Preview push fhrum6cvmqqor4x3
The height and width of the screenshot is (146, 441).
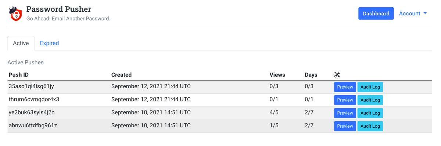(345, 100)
